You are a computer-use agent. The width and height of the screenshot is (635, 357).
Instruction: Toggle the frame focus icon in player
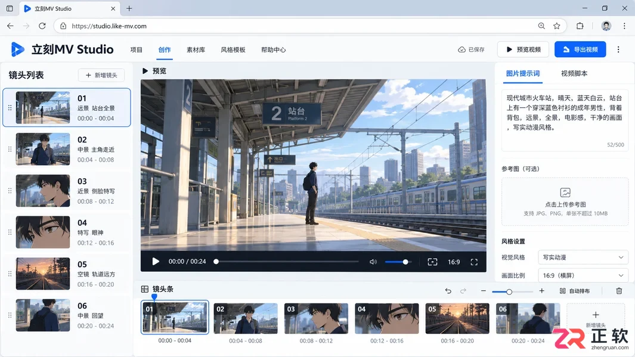coord(432,262)
